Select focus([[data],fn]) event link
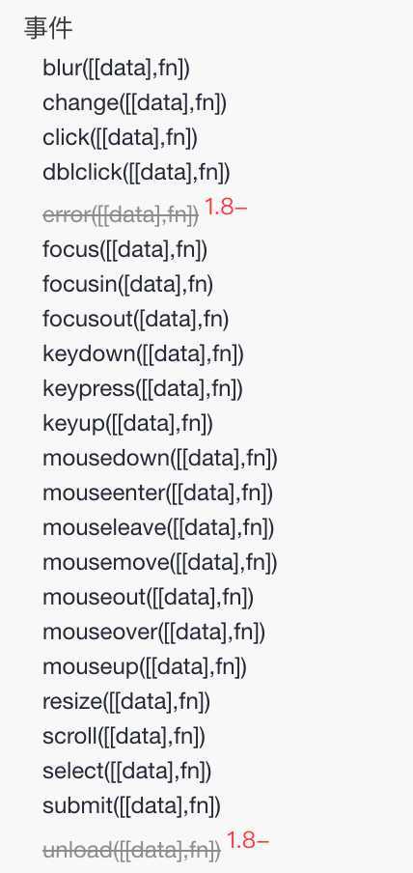The height and width of the screenshot is (873, 413). (x=125, y=250)
